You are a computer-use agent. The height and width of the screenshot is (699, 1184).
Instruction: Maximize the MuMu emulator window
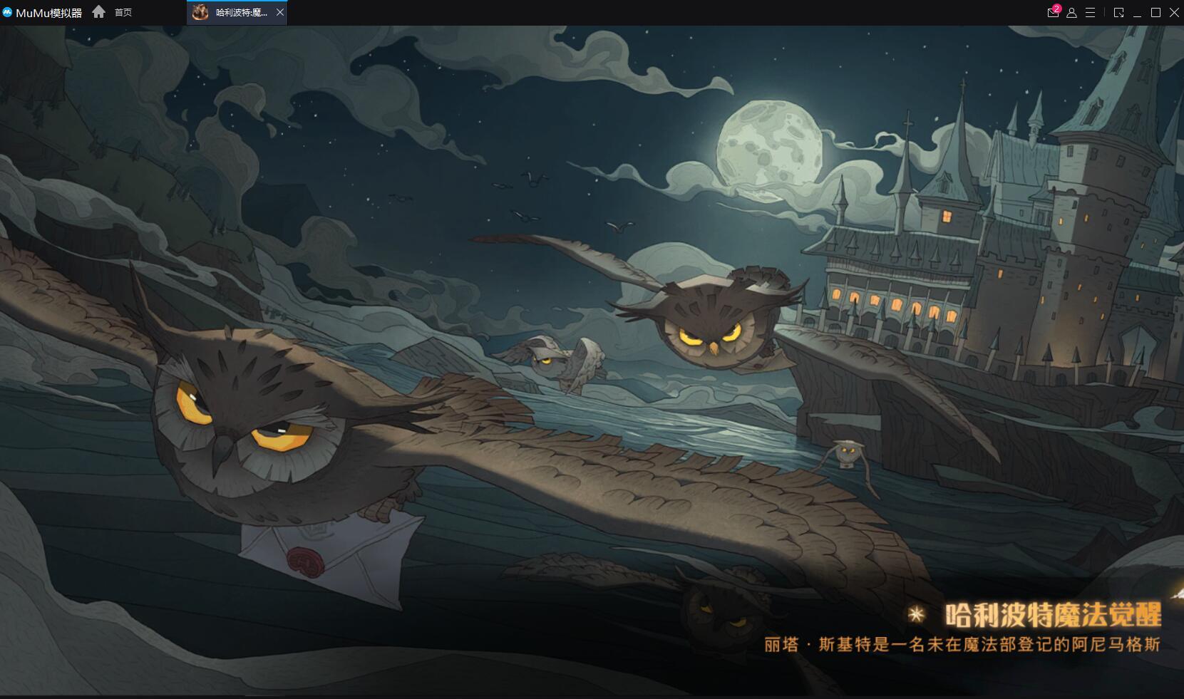pyautogui.click(x=1156, y=13)
